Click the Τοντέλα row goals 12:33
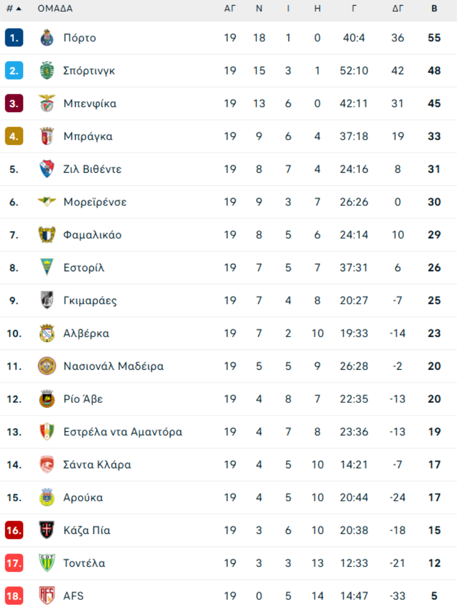 [x=354, y=563]
